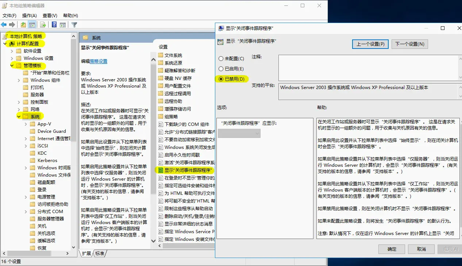462x266 pixels.
Task: Select iSCSI in the tree
Action: [42, 146]
